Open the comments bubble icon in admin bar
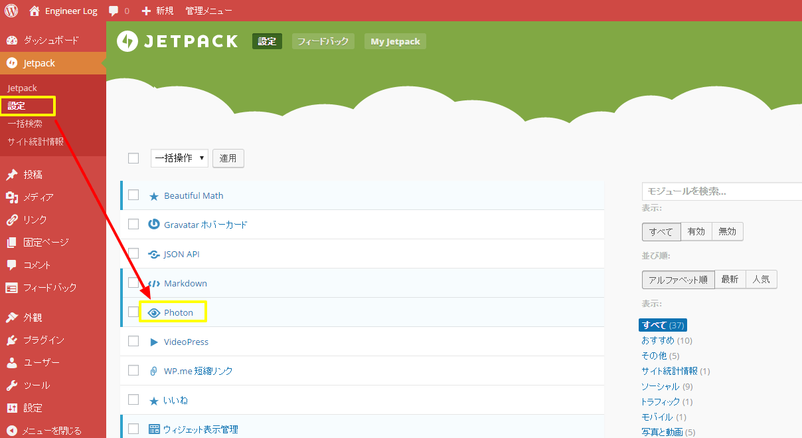 coord(114,11)
